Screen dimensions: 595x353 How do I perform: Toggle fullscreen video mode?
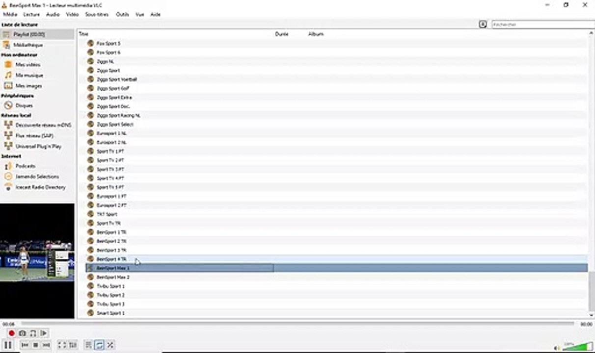tap(62, 345)
